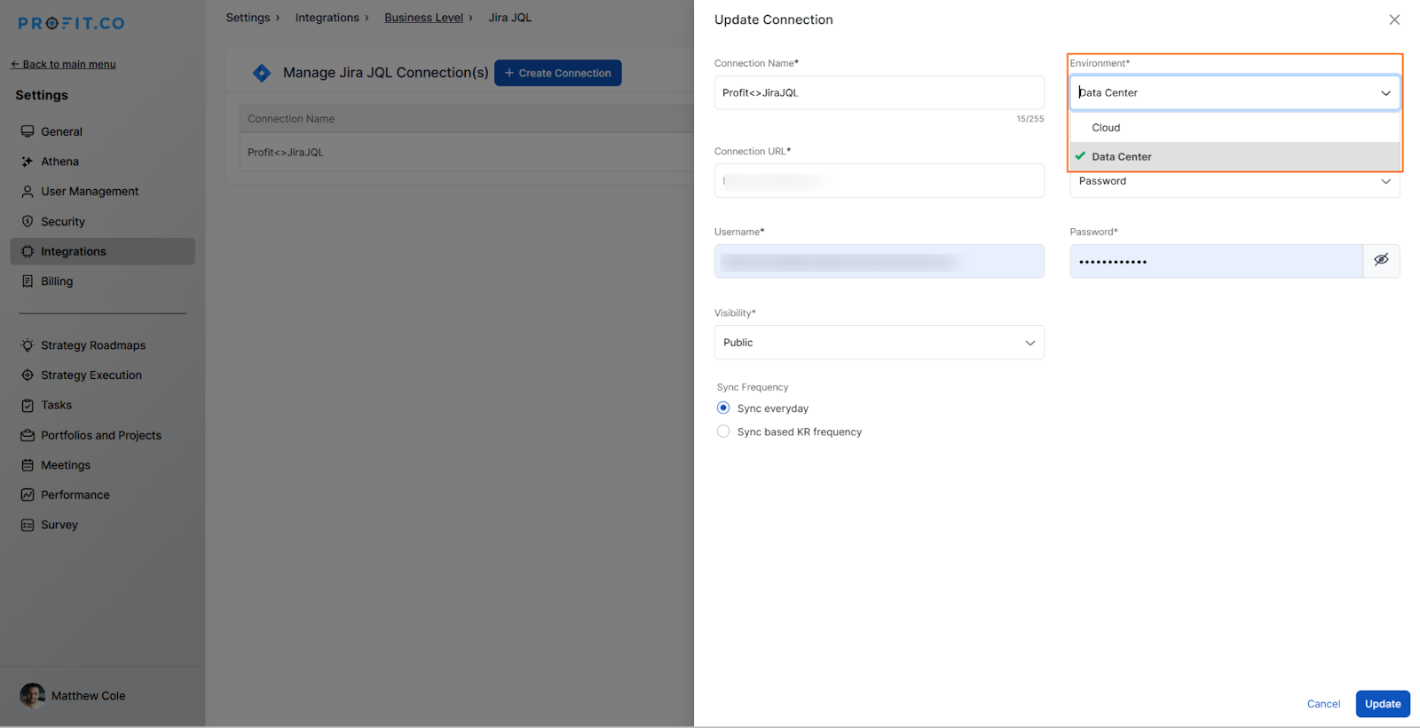Click the Strategy Roadmaps lightbulb icon
The height and width of the screenshot is (728, 1420).
coord(28,344)
